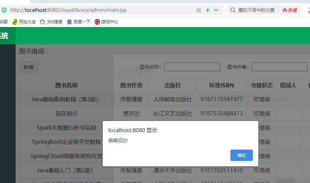Click the 书籍状态 column header
The height and width of the screenshot is (183, 310).
262,85
